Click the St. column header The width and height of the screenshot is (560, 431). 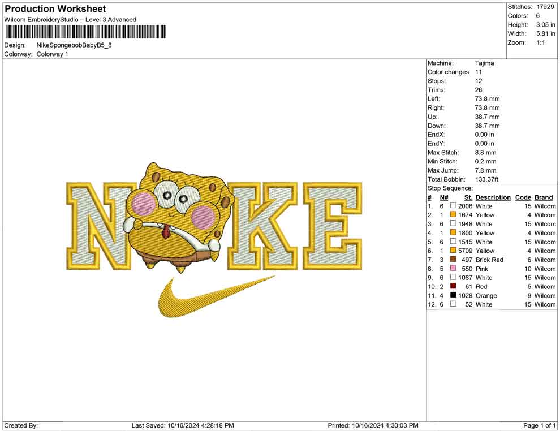(468, 197)
